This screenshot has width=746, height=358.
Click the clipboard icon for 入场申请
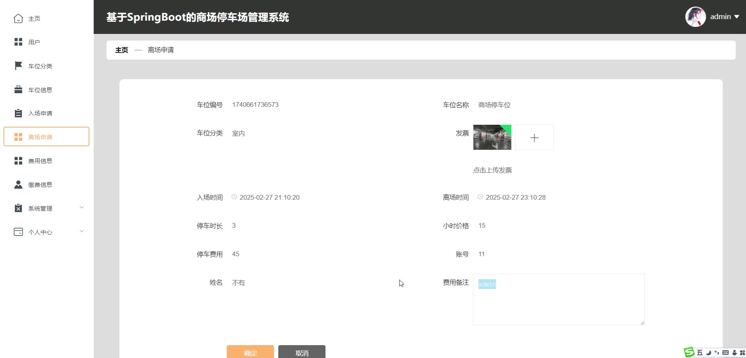(18, 113)
